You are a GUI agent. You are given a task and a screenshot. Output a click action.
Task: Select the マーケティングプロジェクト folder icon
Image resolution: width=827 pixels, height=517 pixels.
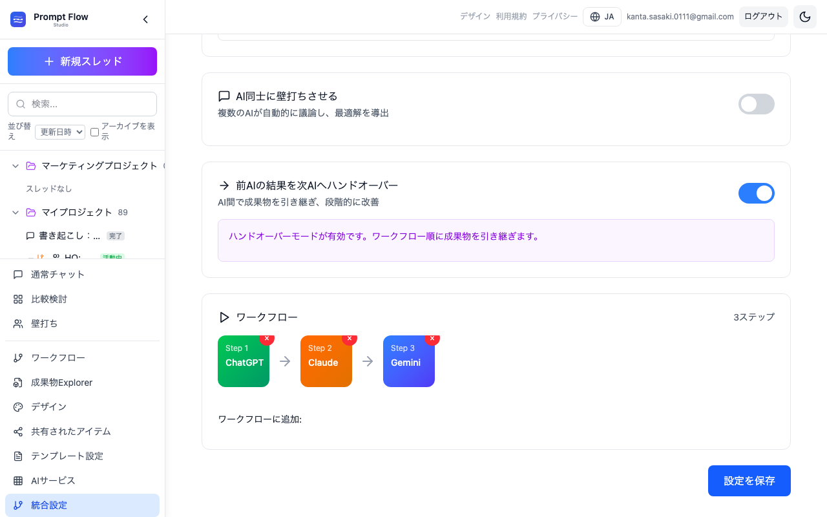click(31, 166)
